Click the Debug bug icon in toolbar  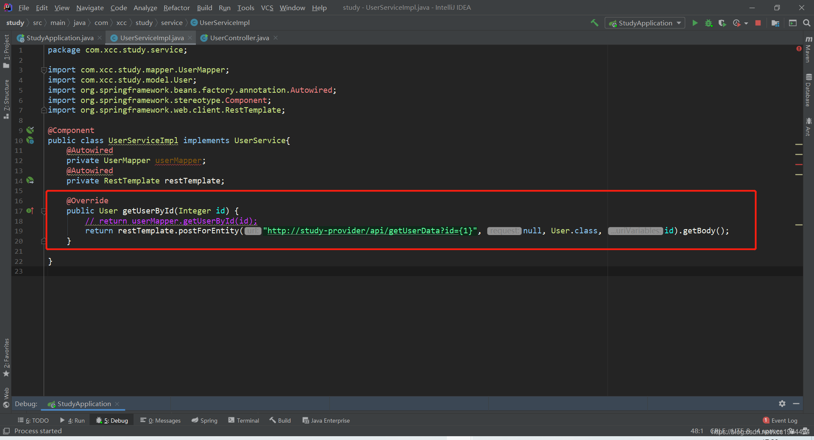point(708,23)
